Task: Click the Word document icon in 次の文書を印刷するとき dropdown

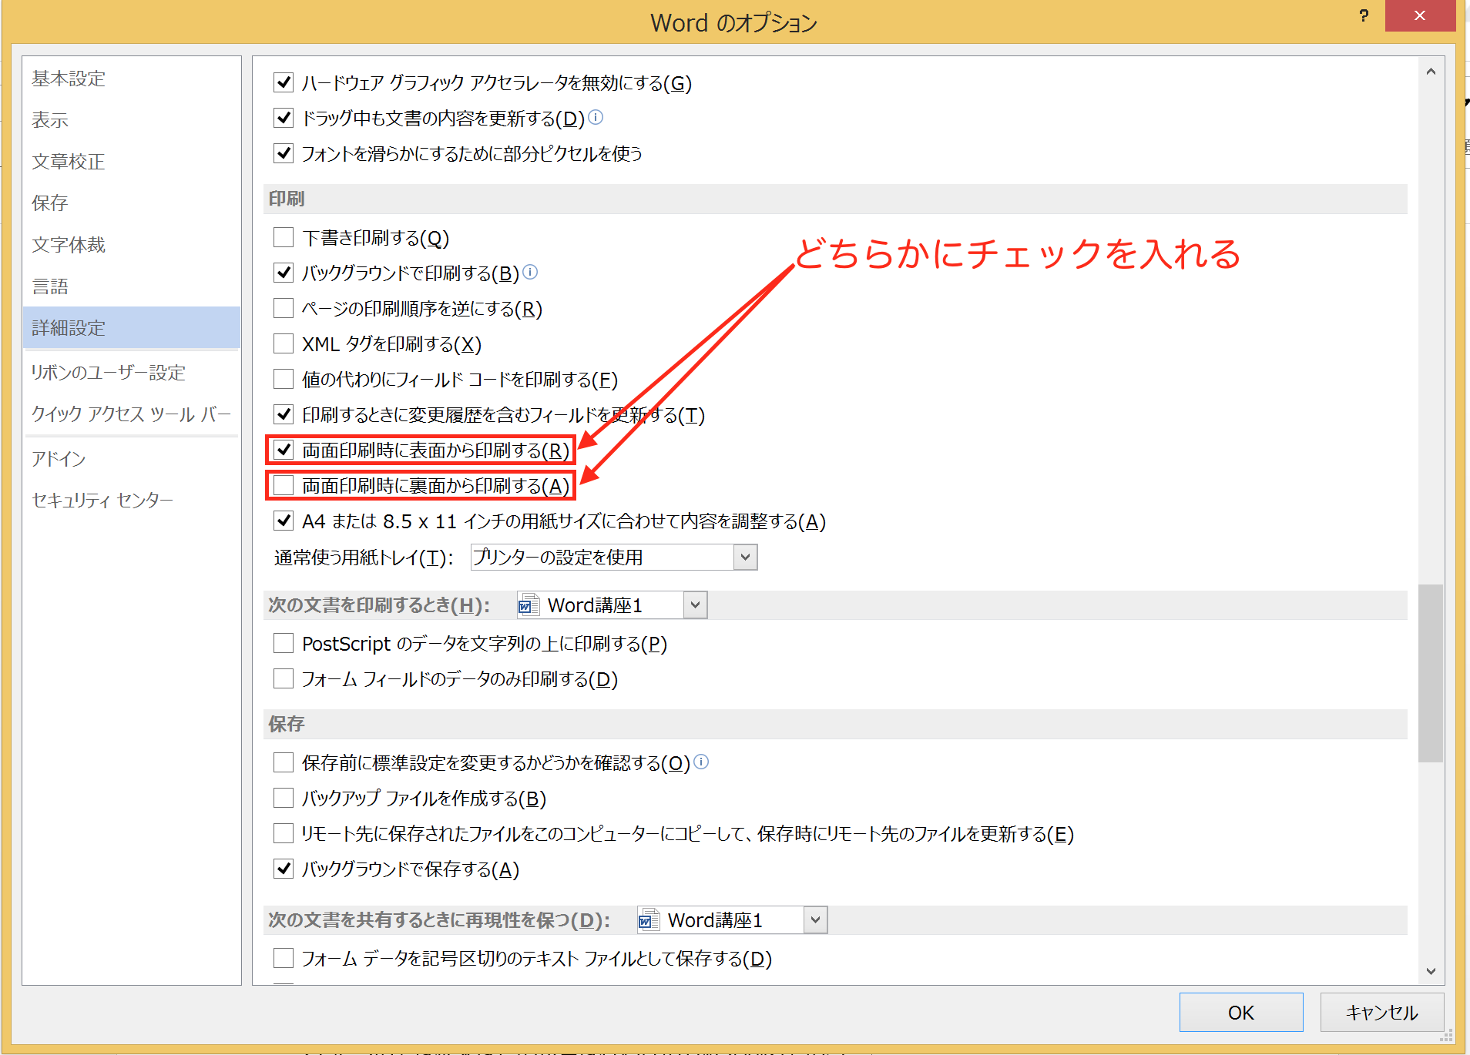Action: [x=529, y=605]
